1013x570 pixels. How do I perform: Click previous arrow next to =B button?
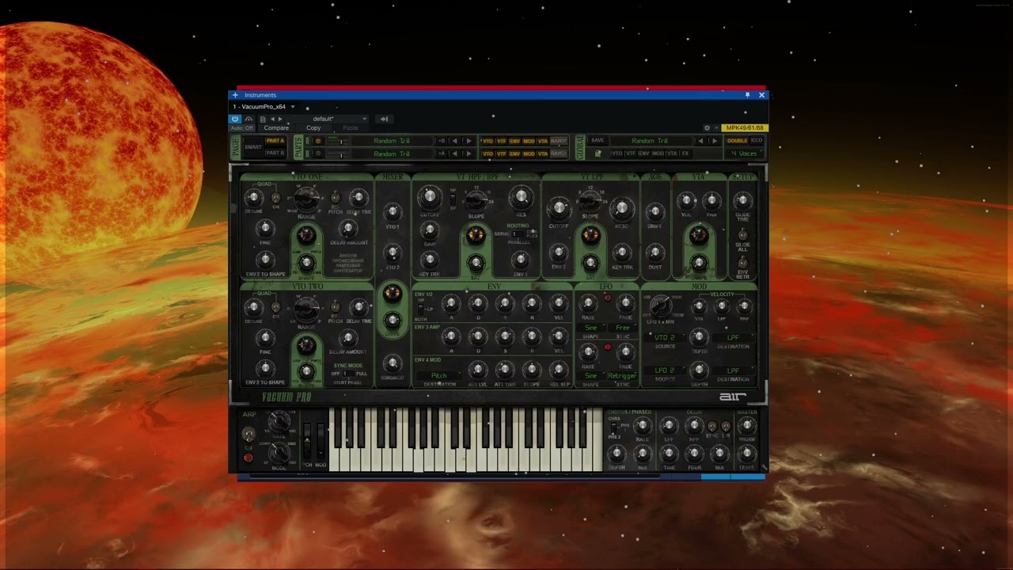pos(454,141)
